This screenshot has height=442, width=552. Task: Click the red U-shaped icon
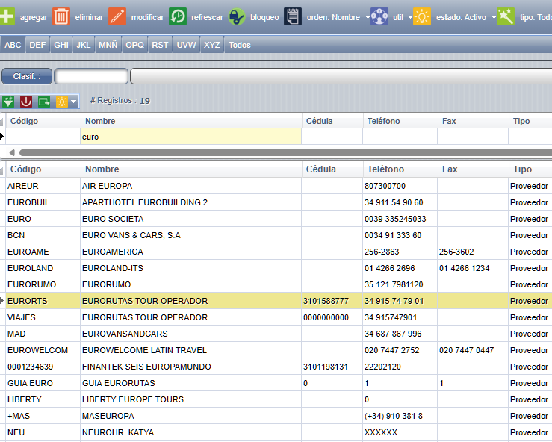tap(26, 101)
